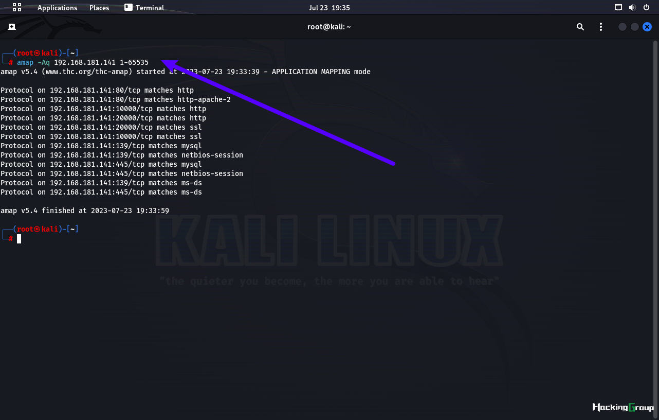
Task: Click the terminal search magnifier icon
Action: point(580,27)
